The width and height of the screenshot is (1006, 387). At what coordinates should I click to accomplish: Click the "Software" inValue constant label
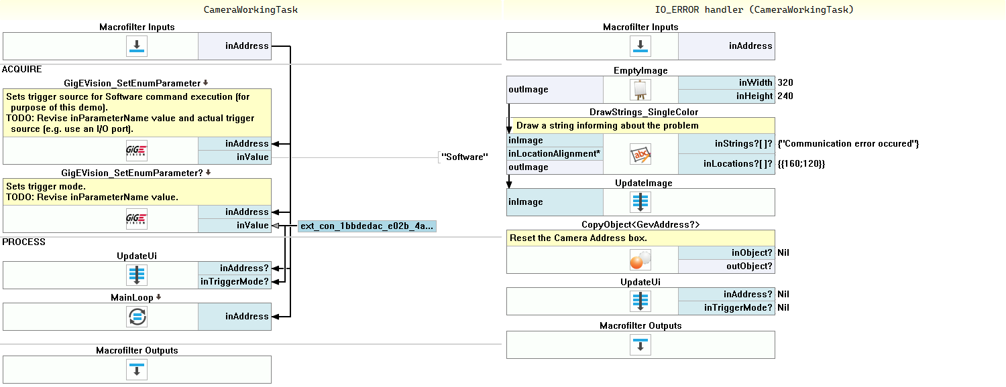point(464,157)
